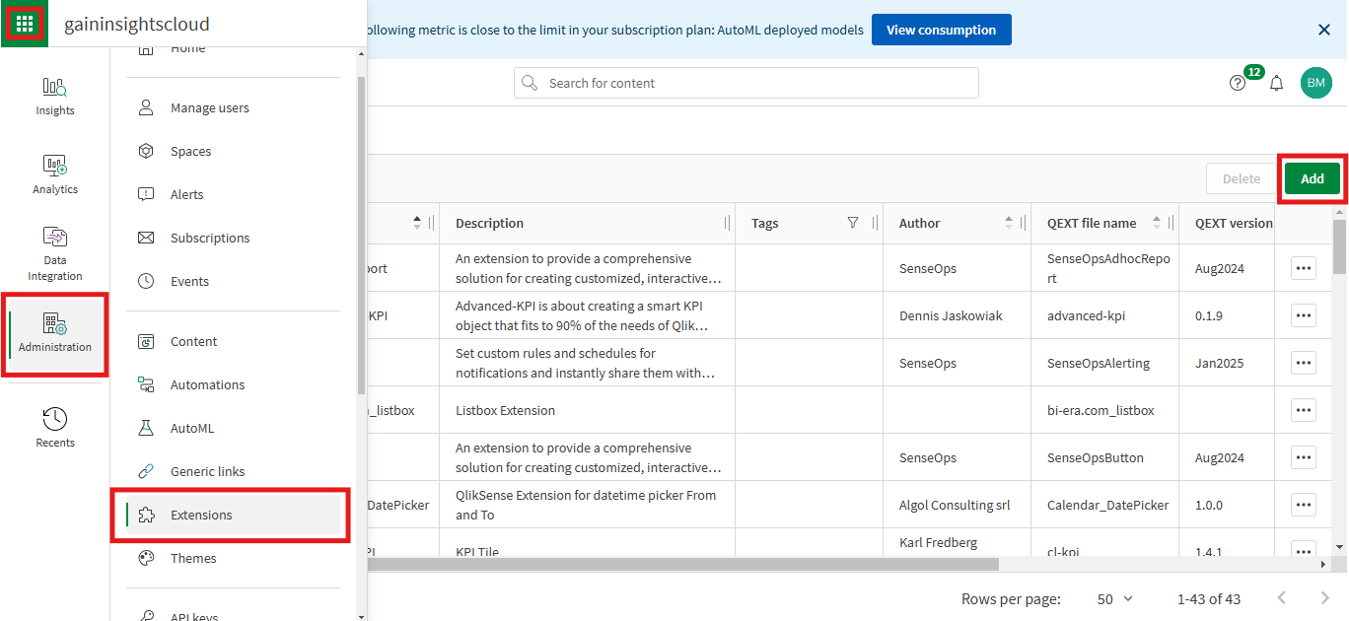Sort the table by the Description column
The width and height of the screenshot is (1349, 621).
tap(488, 222)
